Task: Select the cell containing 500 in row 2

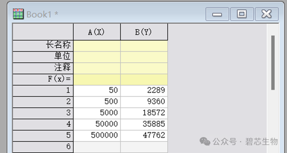Action: tap(97, 102)
